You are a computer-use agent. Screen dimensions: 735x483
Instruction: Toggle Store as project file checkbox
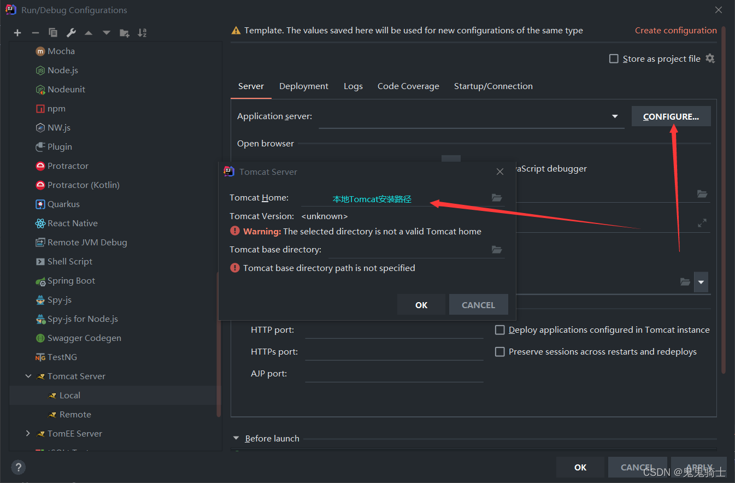tap(614, 58)
